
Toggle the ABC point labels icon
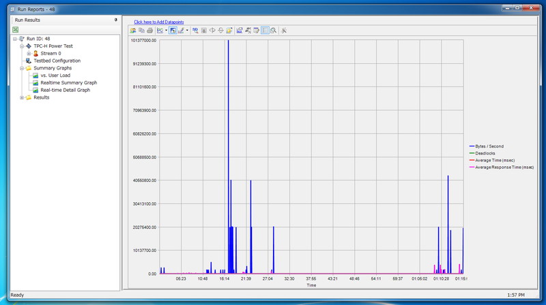tap(248, 31)
